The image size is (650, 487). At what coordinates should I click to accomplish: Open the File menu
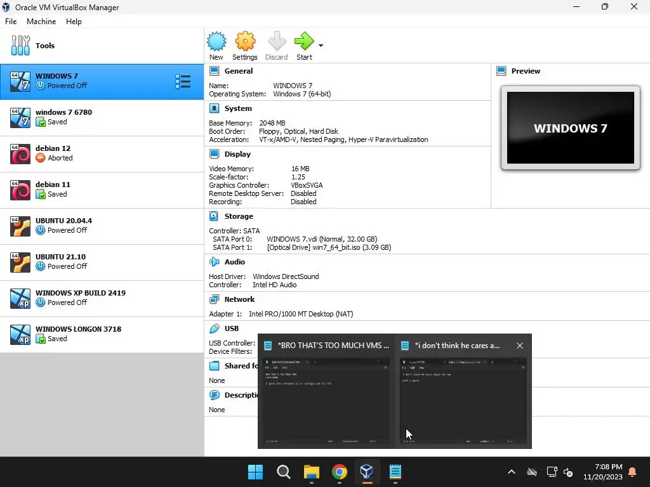pyautogui.click(x=11, y=22)
